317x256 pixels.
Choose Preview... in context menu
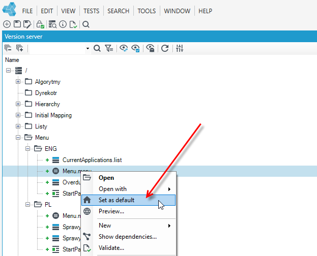tap(129, 211)
